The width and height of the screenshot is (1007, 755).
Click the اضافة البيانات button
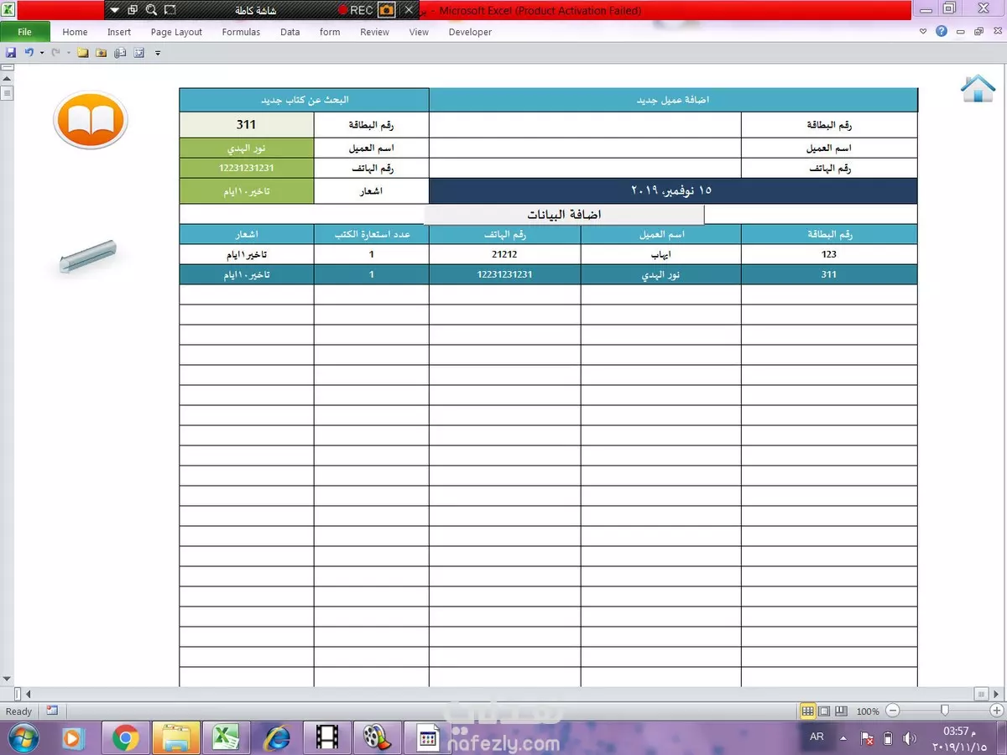click(x=564, y=215)
